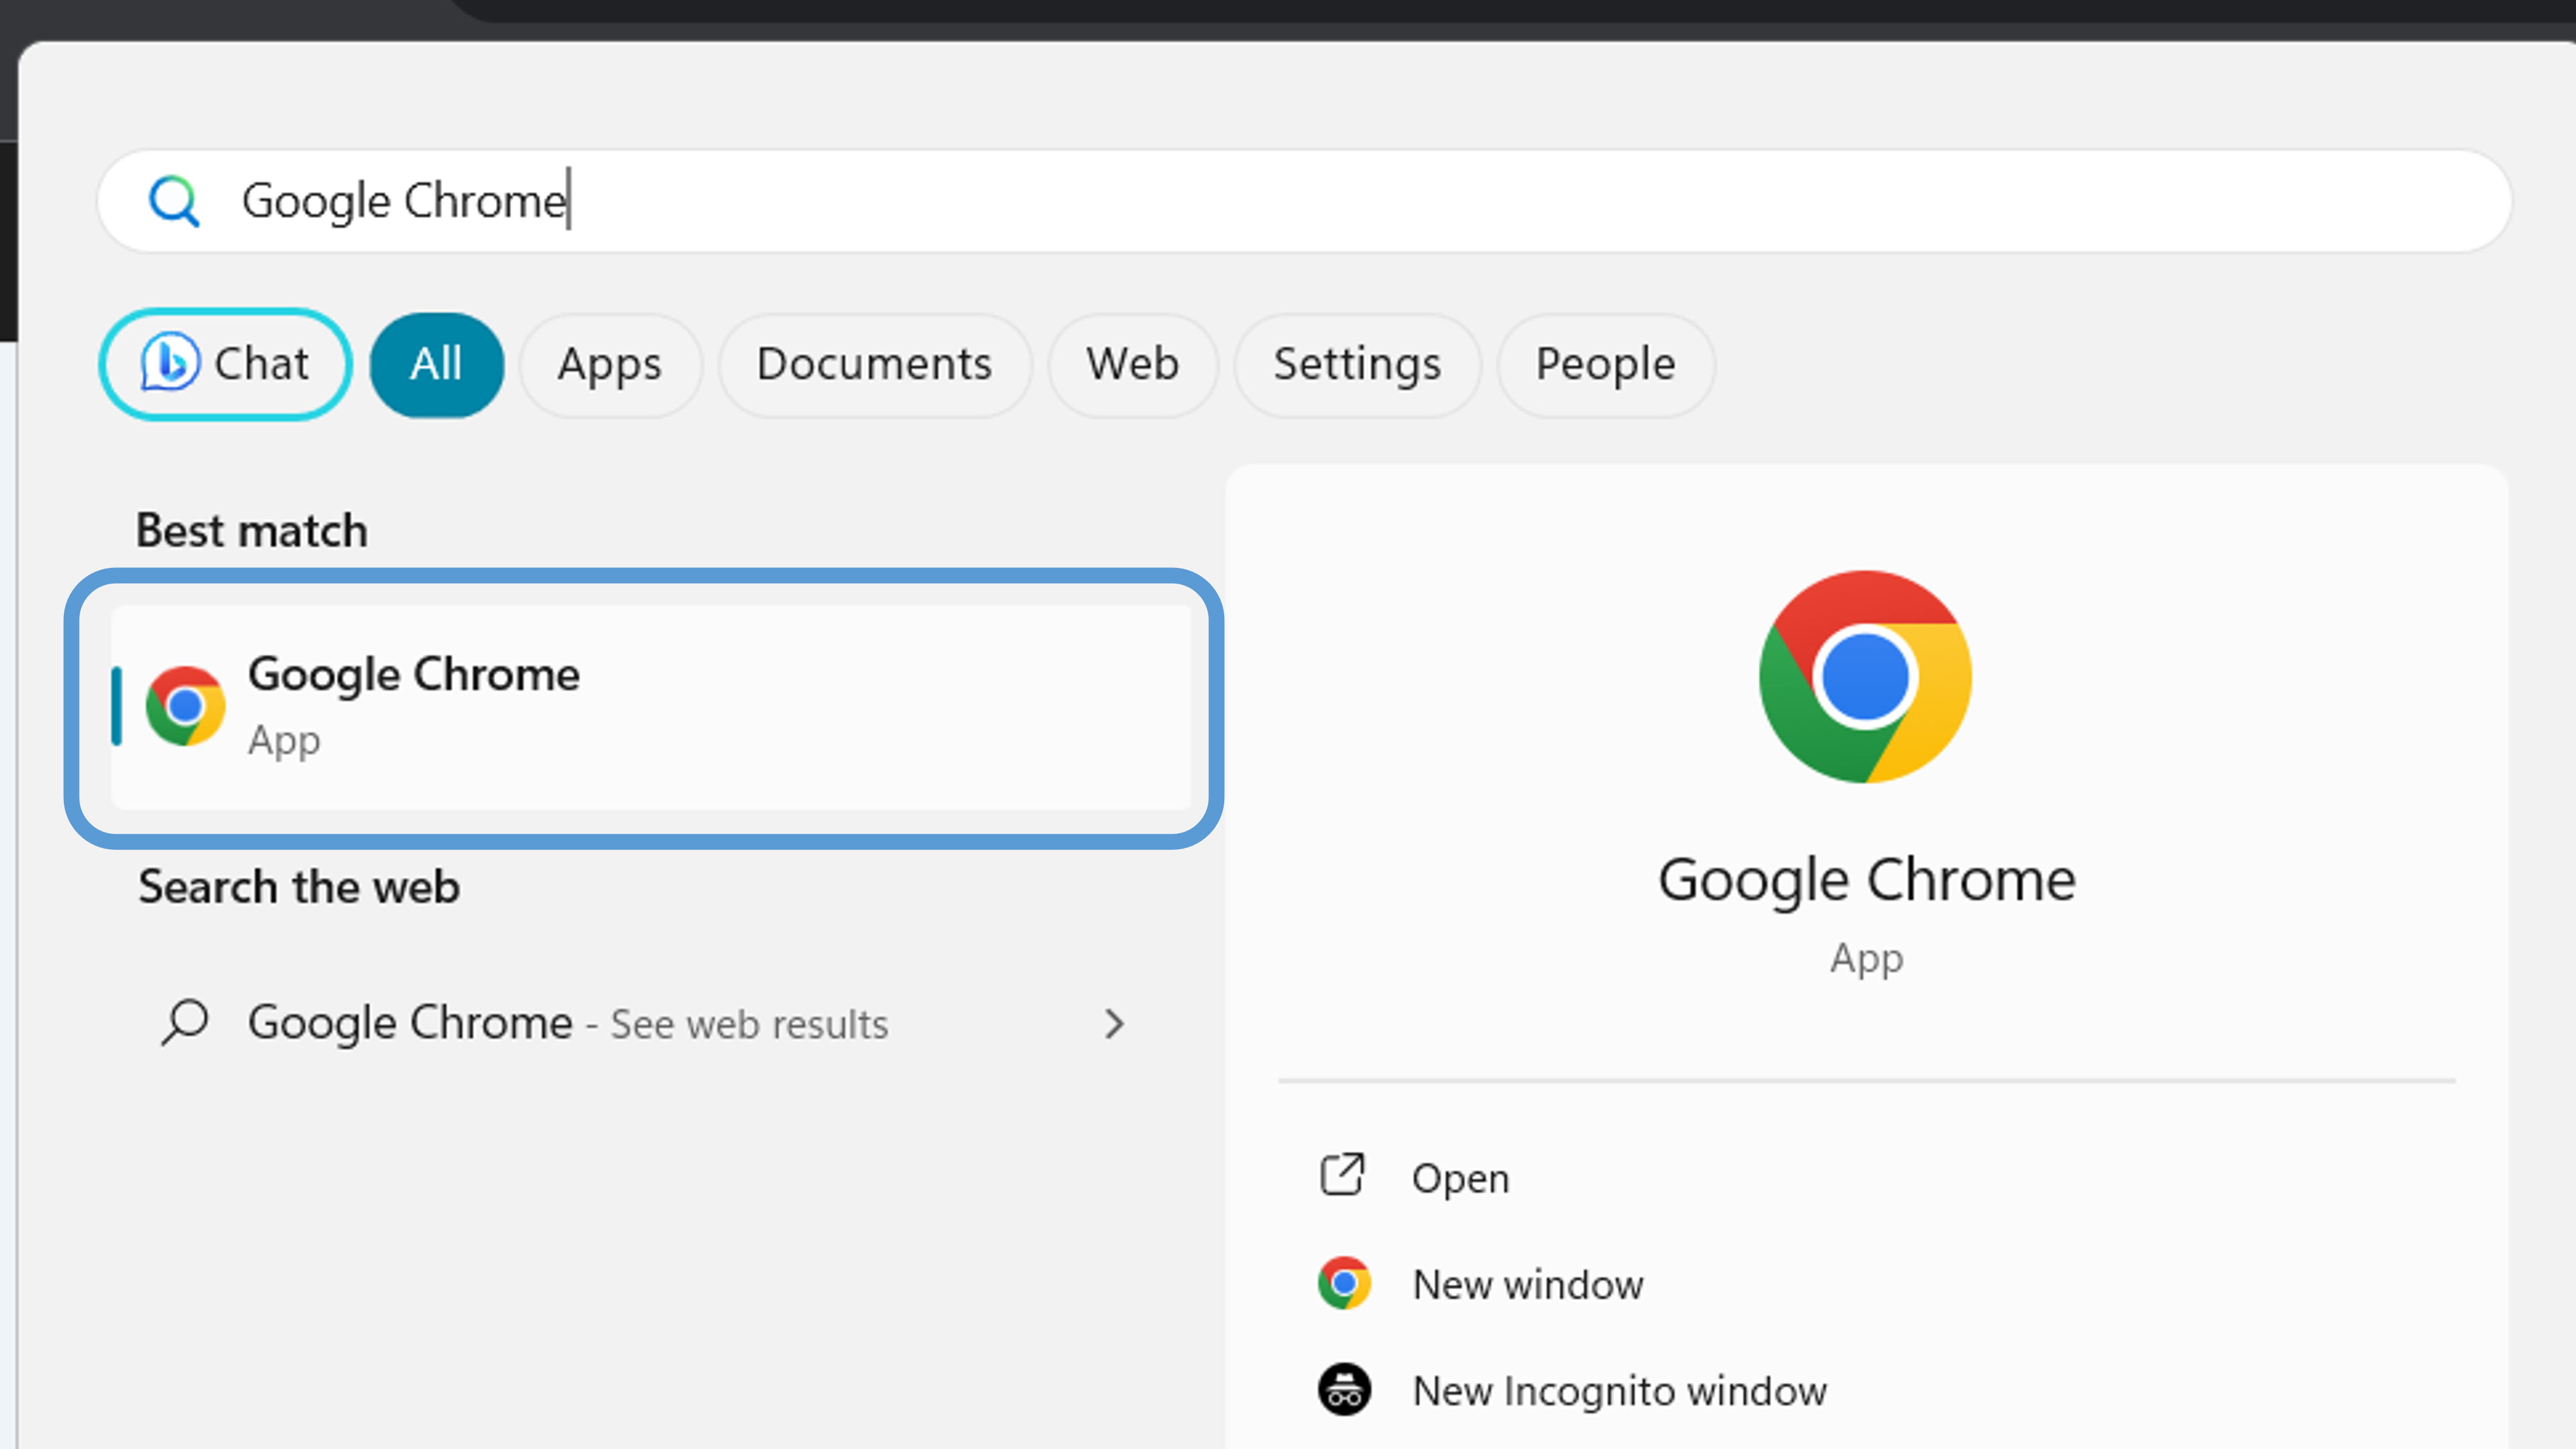Filter results by People
2576x1449 pixels.
pos(1605,364)
